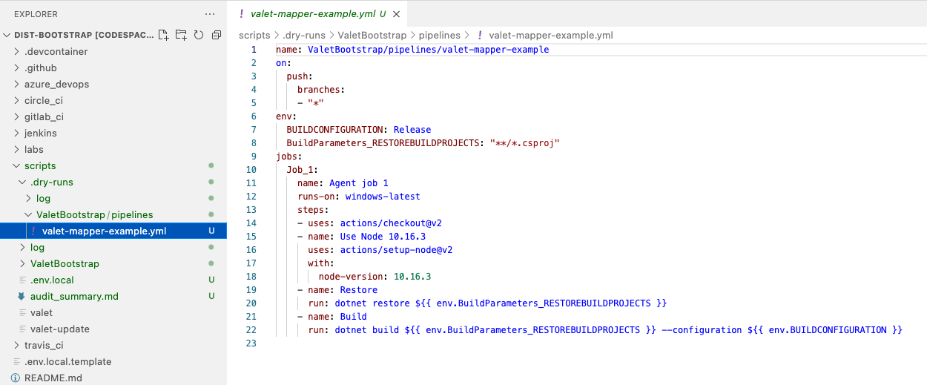The image size is (927, 385).
Task: Click 'pipelines' in the breadcrumb path
Action: pyautogui.click(x=439, y=35)
